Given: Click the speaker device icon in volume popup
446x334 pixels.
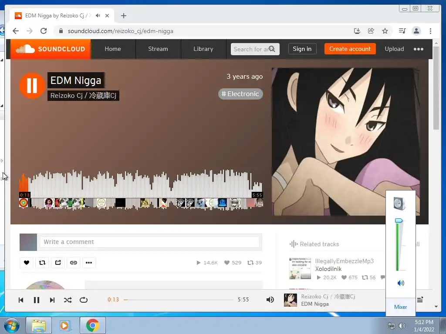Looking at the screenshot, I should tap(399, 204).
